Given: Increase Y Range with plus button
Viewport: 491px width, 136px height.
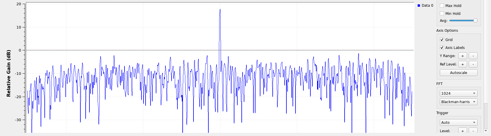Looking at the screenshot, I should tap(462, 56).
